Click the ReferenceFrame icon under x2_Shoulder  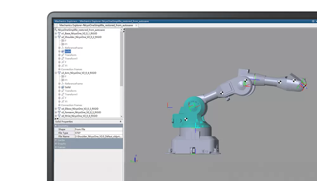coord(63,48)
